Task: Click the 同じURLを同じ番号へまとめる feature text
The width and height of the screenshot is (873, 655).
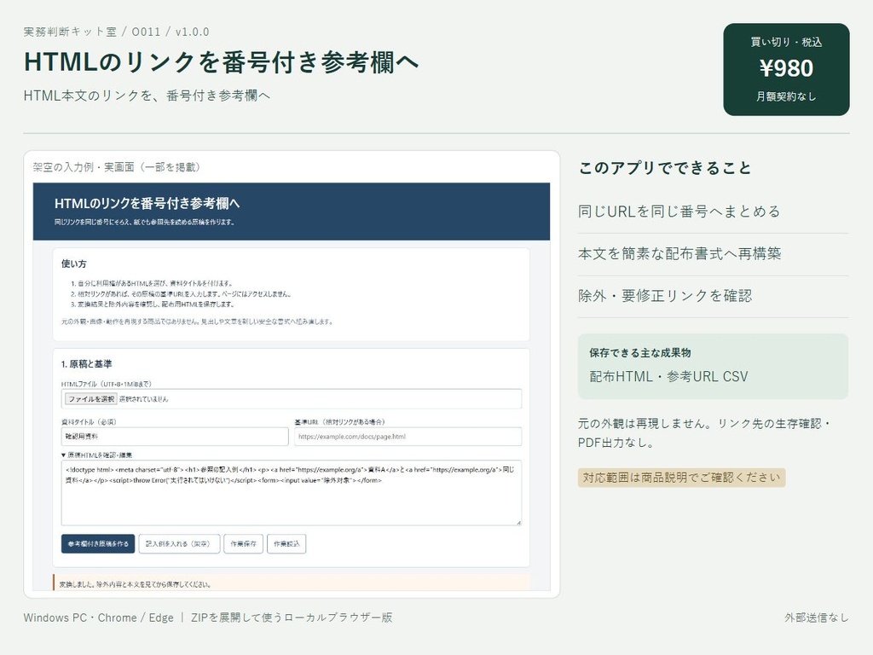Action: click(x=679, y=212)
